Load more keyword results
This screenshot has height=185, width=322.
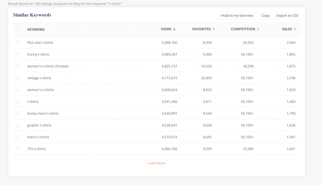[157, 163]
